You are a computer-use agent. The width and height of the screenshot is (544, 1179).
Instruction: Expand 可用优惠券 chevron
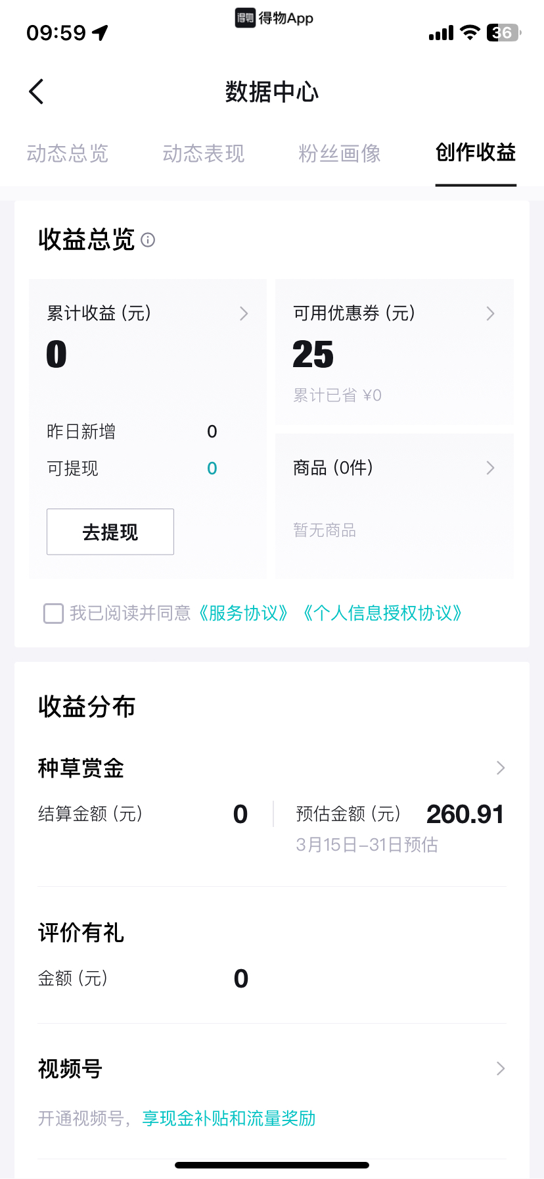[x=490, y=314]
